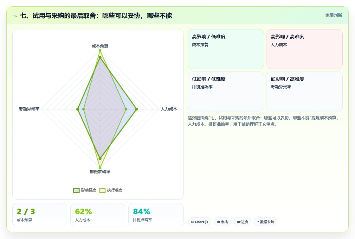Click the section title 七、试用与采购的最后取舍

pos(95,16)
